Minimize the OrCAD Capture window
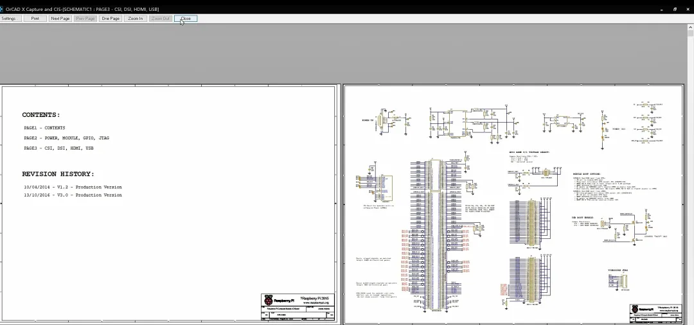Image resolution: width=694 pixels, height=325 pixels. click(661, 9)
